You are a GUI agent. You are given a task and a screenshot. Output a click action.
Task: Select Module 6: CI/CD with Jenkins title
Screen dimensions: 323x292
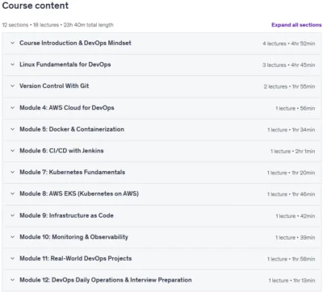point(61,151)
